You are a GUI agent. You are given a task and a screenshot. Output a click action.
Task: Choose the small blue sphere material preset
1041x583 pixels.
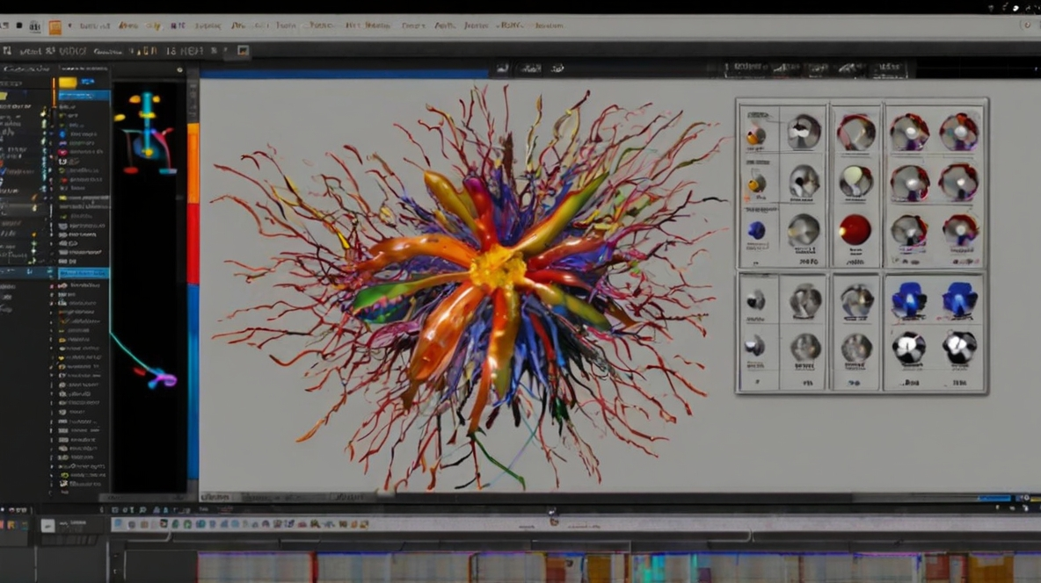tap(756, 230)
